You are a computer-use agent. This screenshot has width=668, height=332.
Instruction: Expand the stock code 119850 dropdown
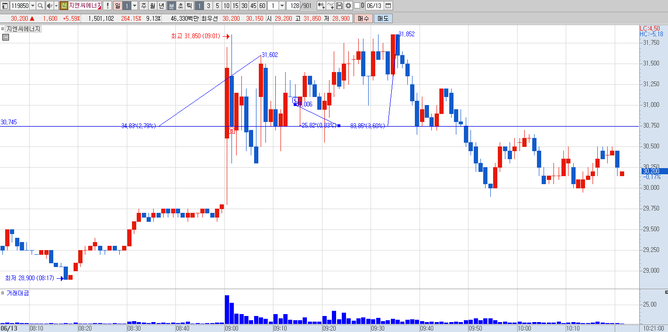pos(33,6)
